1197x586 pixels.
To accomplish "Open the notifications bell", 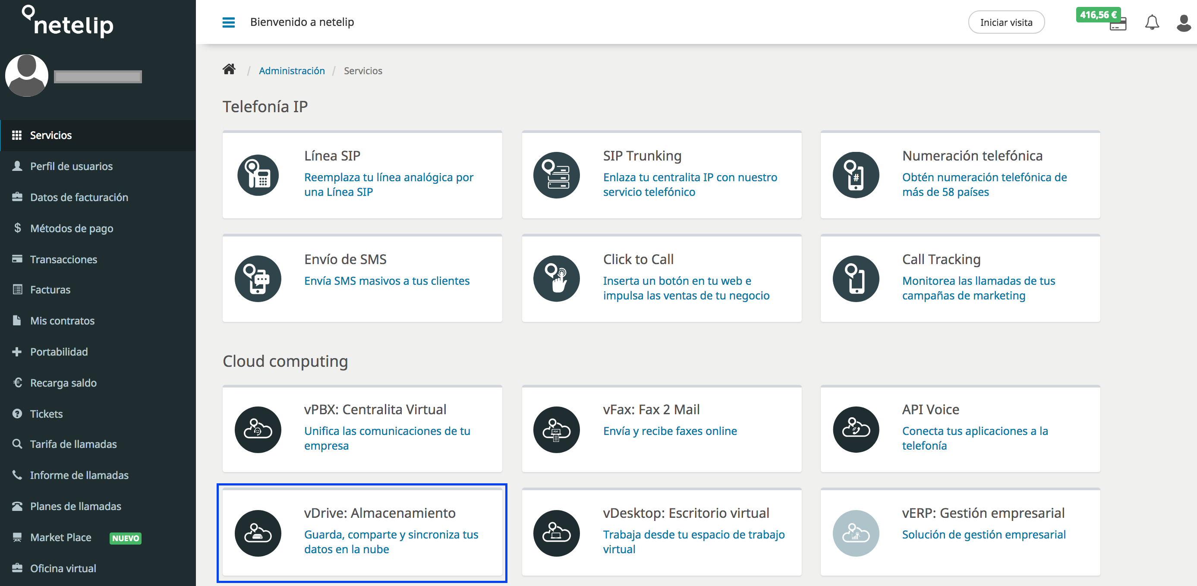I will (1151, 22).
